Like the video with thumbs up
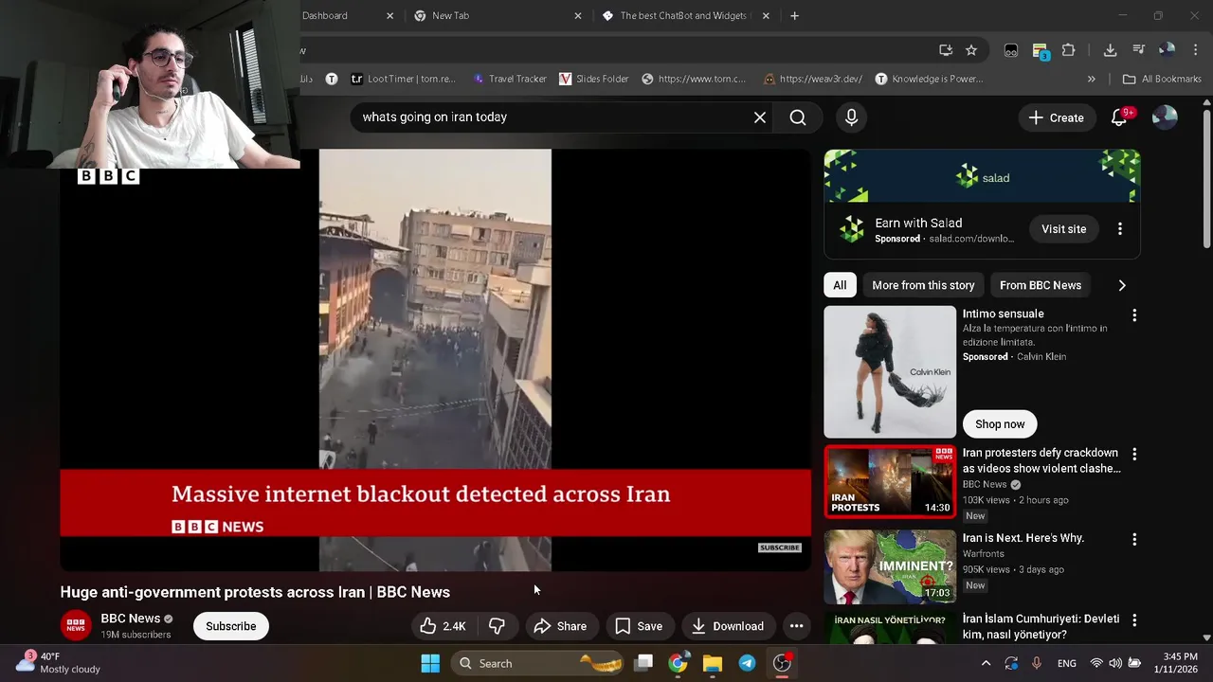Image resolution: width=1213 pixels, height=682 pixels. (x=443, y=626)
